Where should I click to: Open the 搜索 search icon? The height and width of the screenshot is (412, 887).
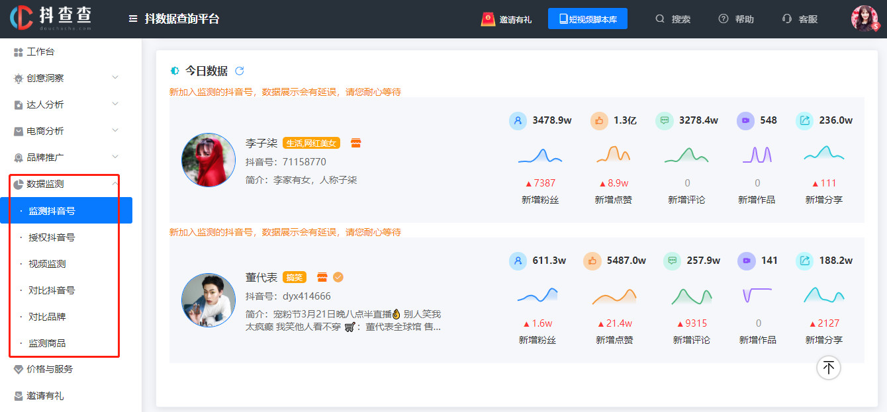(659, 19)
